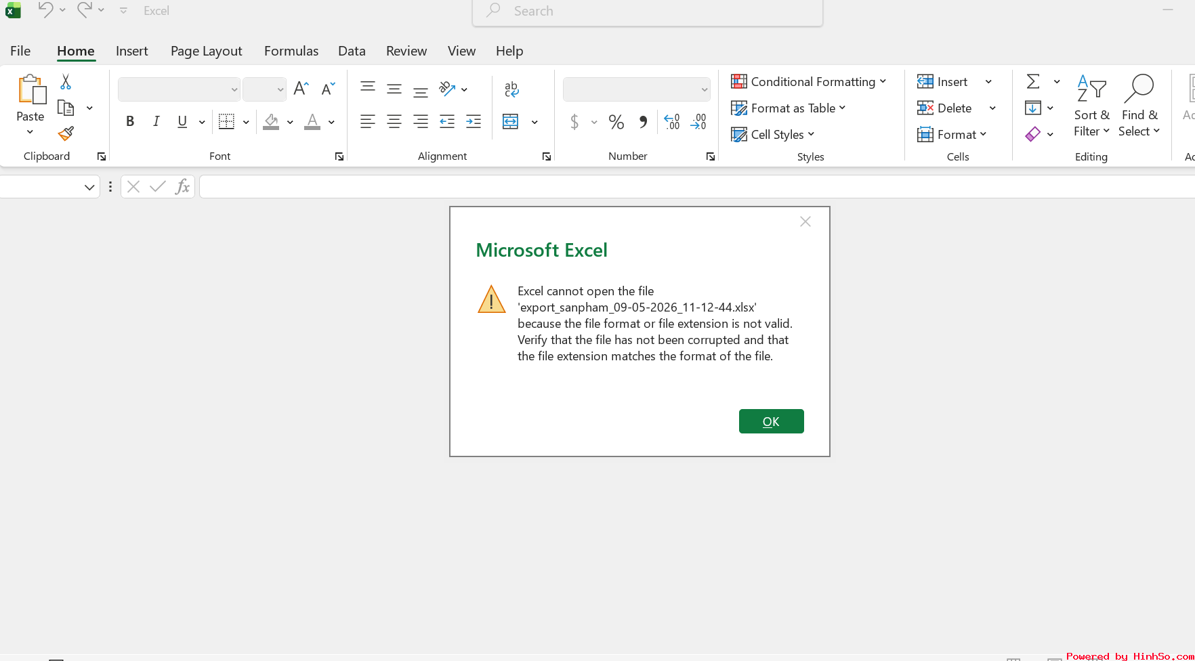
Task: Click Increase Indent icon
Action: click(474, 122)
